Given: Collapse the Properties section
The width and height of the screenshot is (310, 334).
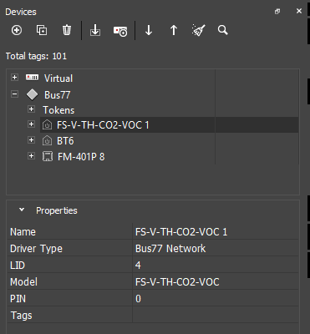Looking at the screenshot, I should pyautogui.click(x=22, y=210).
